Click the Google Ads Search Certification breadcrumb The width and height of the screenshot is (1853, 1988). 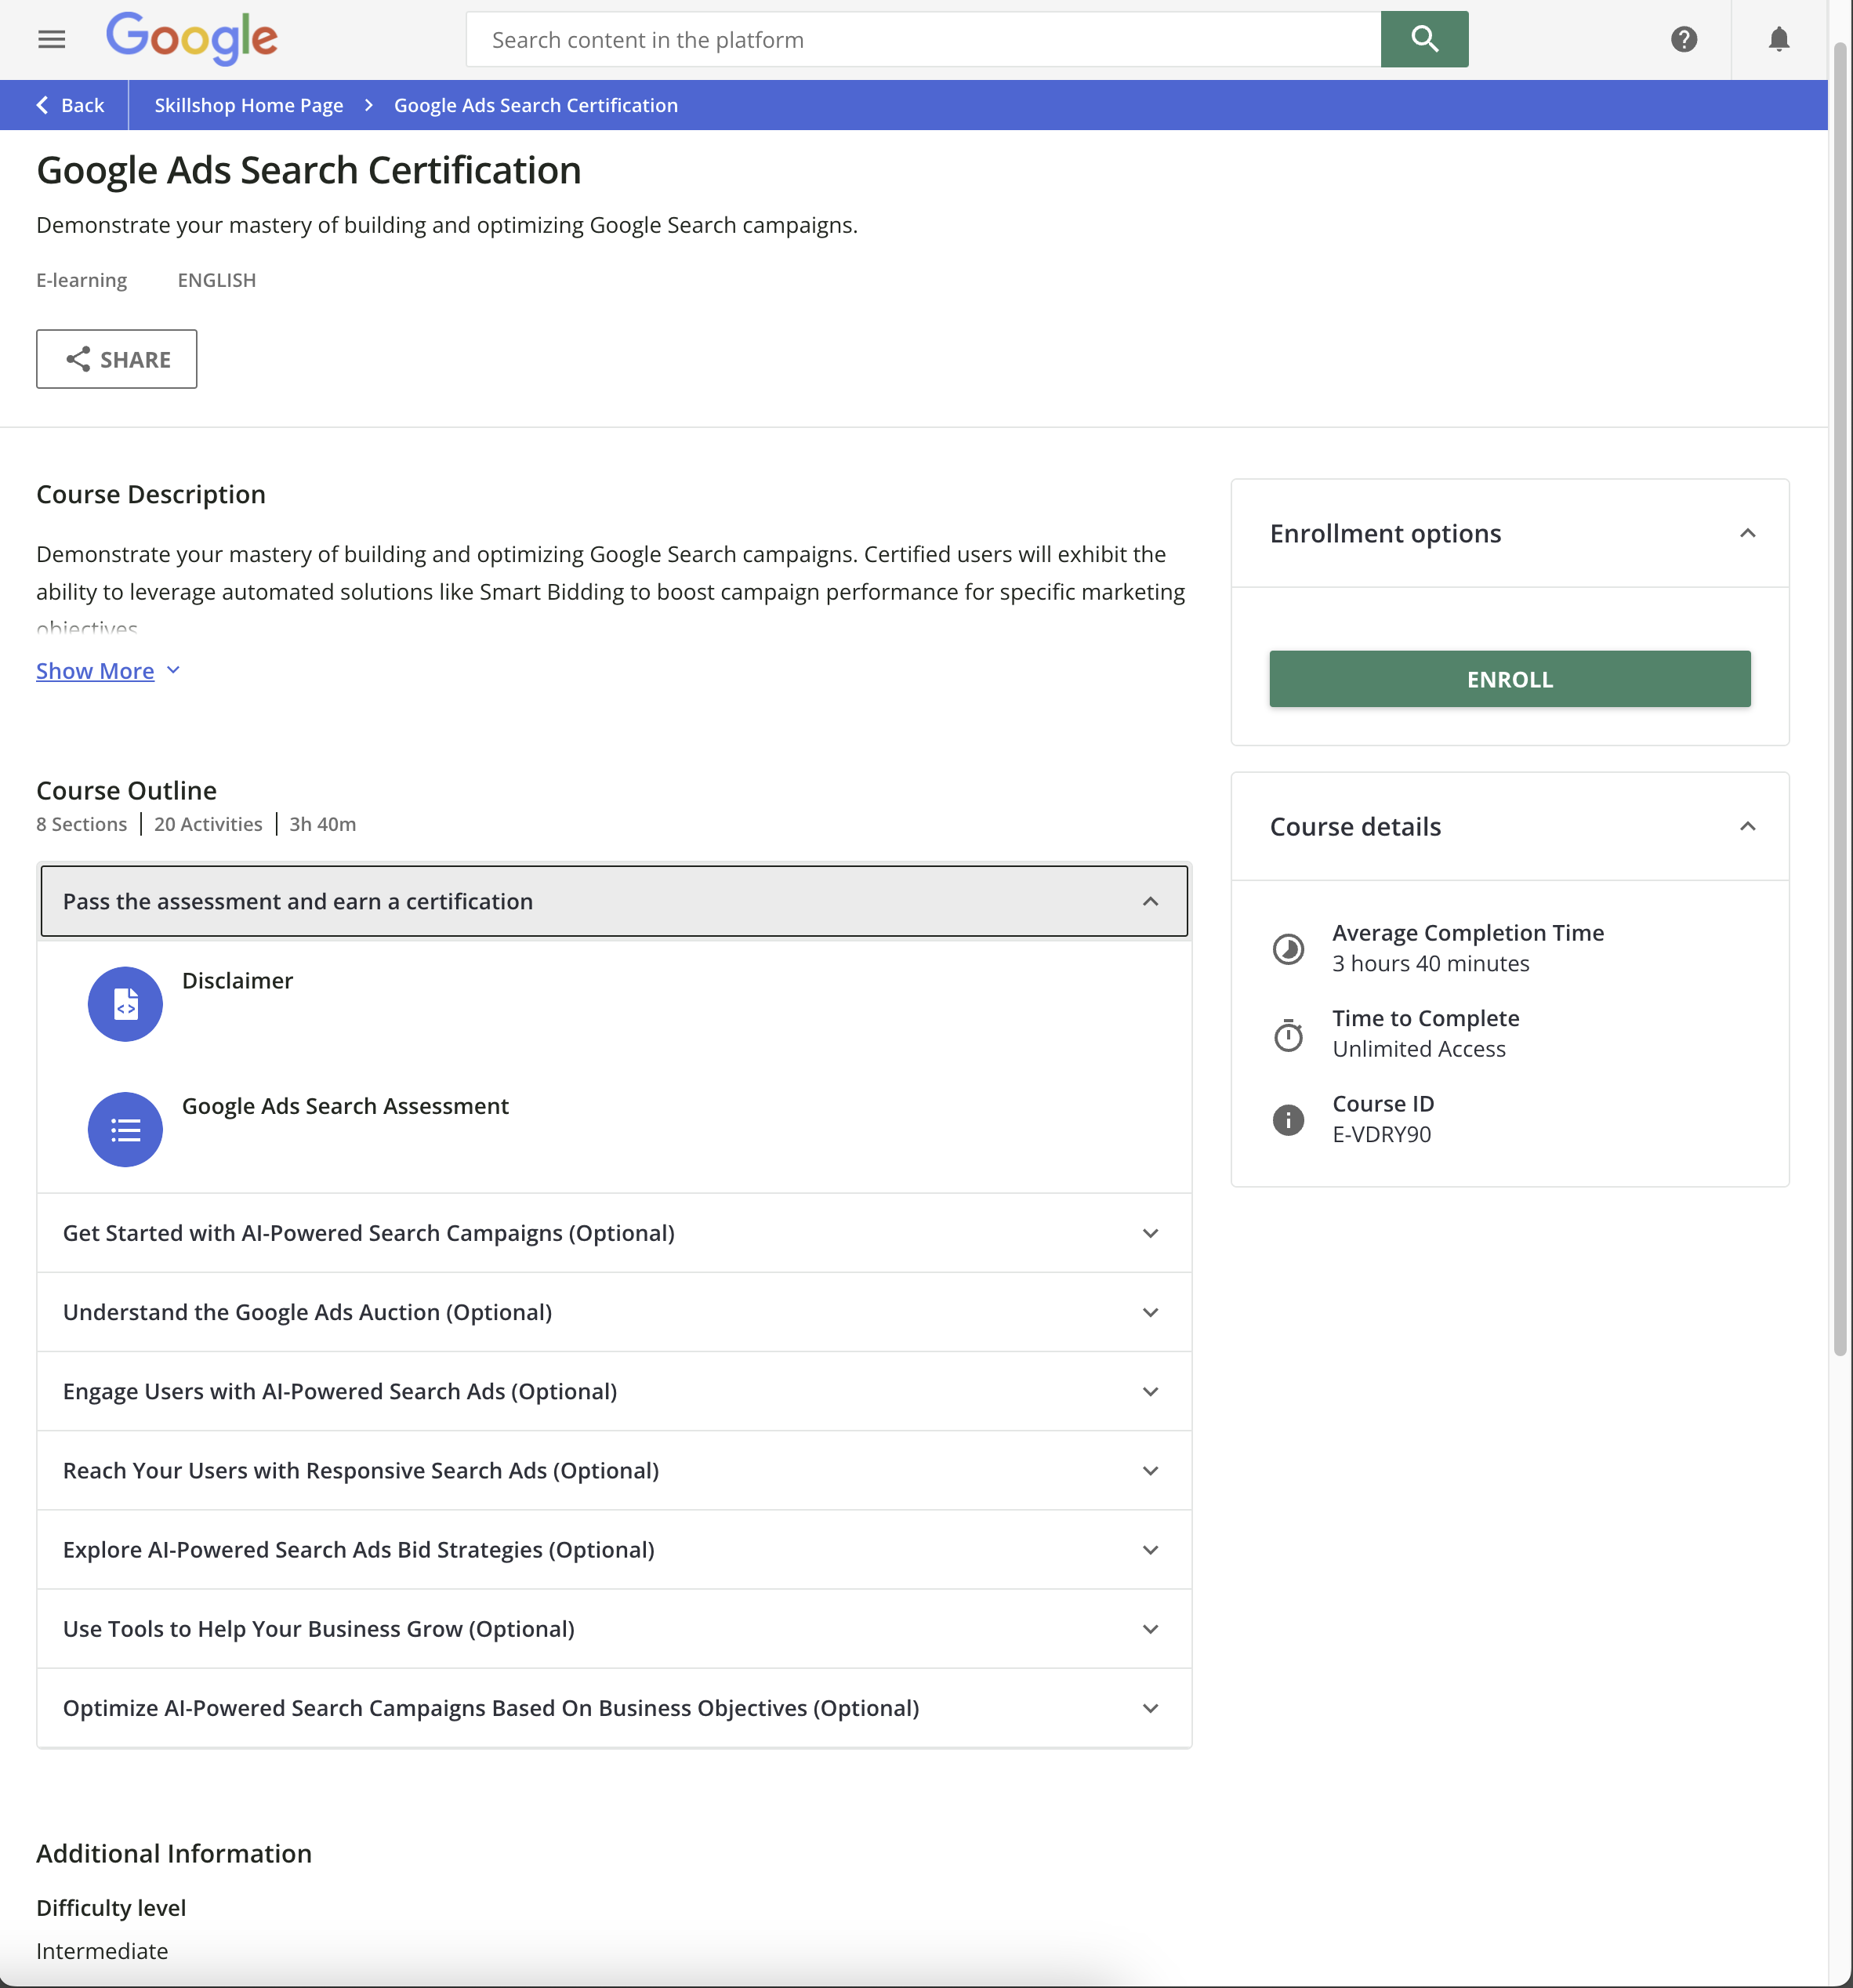click(x=535, y=104)
